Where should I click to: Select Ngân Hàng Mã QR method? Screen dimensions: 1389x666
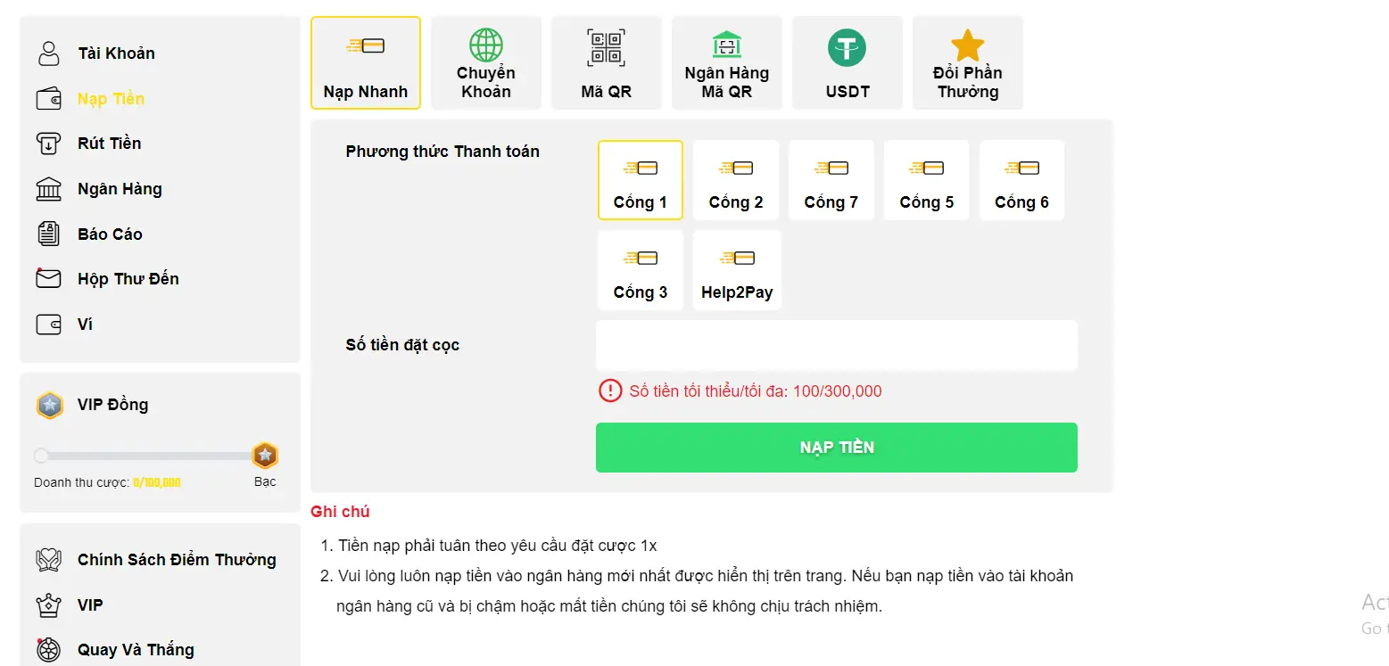coord(726,62)
